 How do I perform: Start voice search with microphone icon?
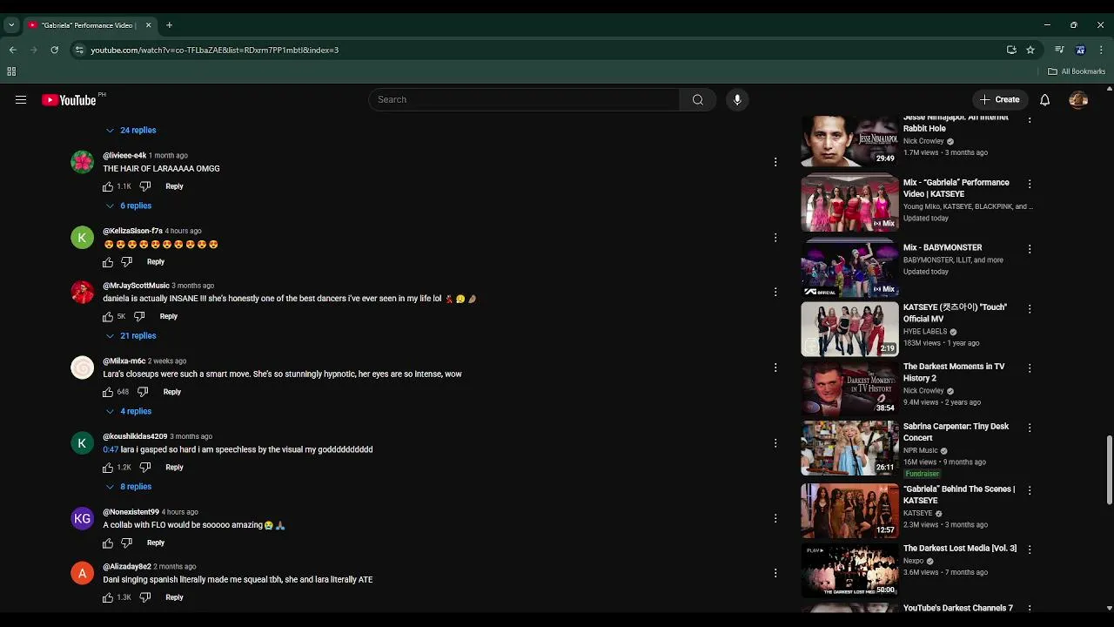(x=737, y=100)
